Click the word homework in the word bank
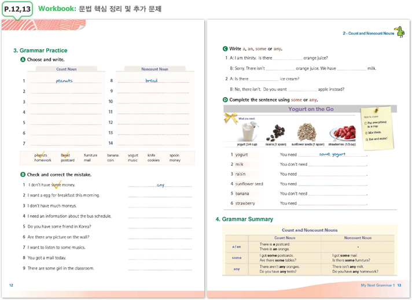The image size is (412, 300). (x=43, y=160)
